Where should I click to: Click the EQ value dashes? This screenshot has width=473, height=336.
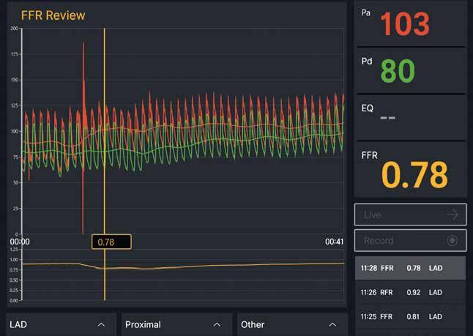(387, 118)
